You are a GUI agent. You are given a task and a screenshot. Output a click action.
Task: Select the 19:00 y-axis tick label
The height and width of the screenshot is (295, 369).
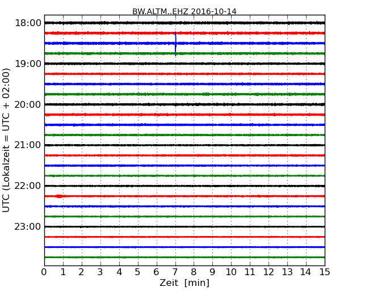[28, 64]
